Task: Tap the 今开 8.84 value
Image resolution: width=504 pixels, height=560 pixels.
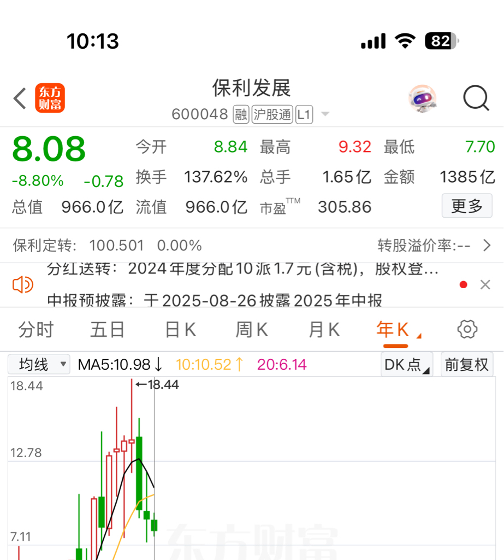Action: coord(231,147)
